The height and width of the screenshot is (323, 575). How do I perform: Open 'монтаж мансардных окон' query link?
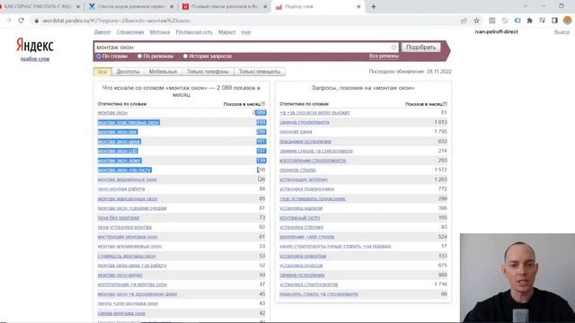pyautogui.click(x=128, y=198)
